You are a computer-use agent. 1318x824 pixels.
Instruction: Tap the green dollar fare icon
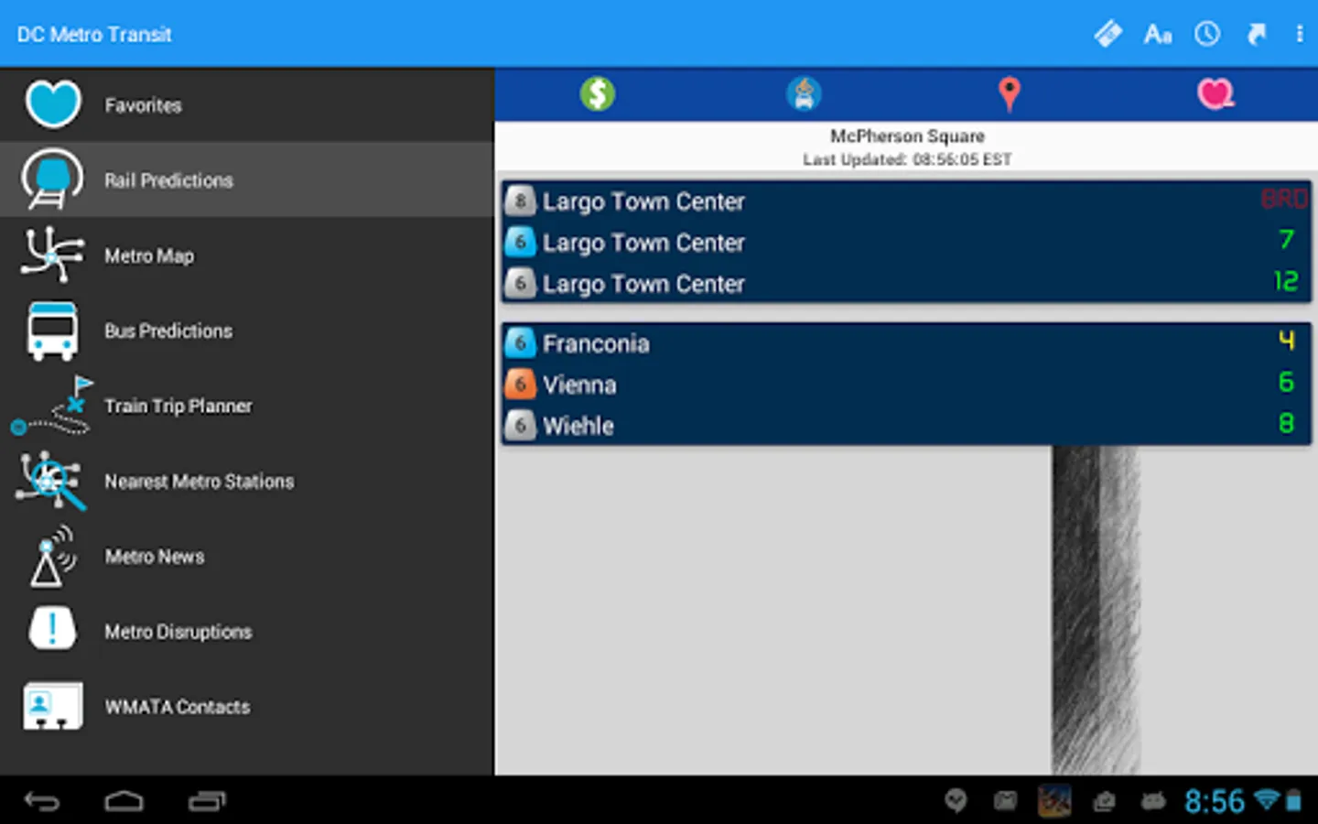click(x=598, y=93)
